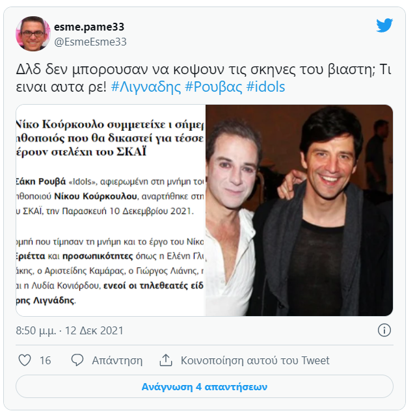Click the article headline mentioning ΣΚΑΪ
Image resolution: width=415 pixels, height=413 pixels.
pos(110,138)
